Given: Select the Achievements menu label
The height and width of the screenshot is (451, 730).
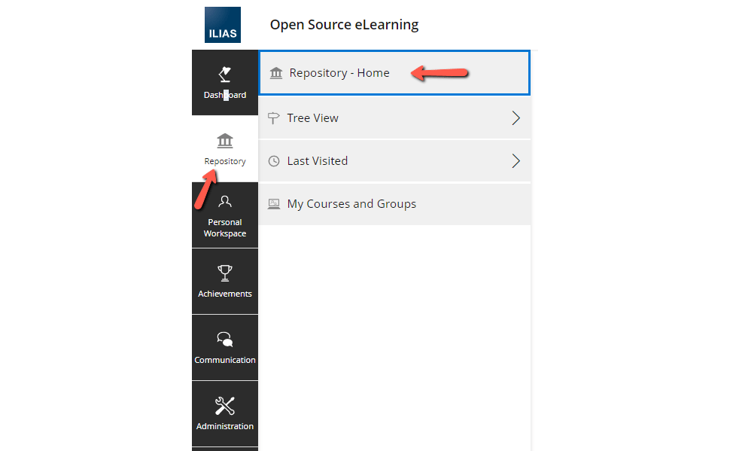Looking at the screenshot, I should (x=225, y=294).
